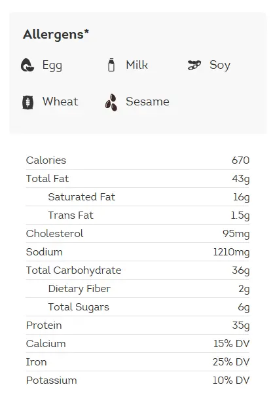Click the Dietary Fiber row label

(x=79, y=289)
